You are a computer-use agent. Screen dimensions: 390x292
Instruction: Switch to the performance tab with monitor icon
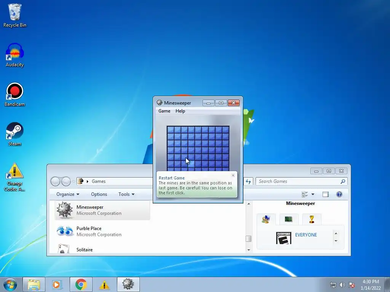coord(289,219)
